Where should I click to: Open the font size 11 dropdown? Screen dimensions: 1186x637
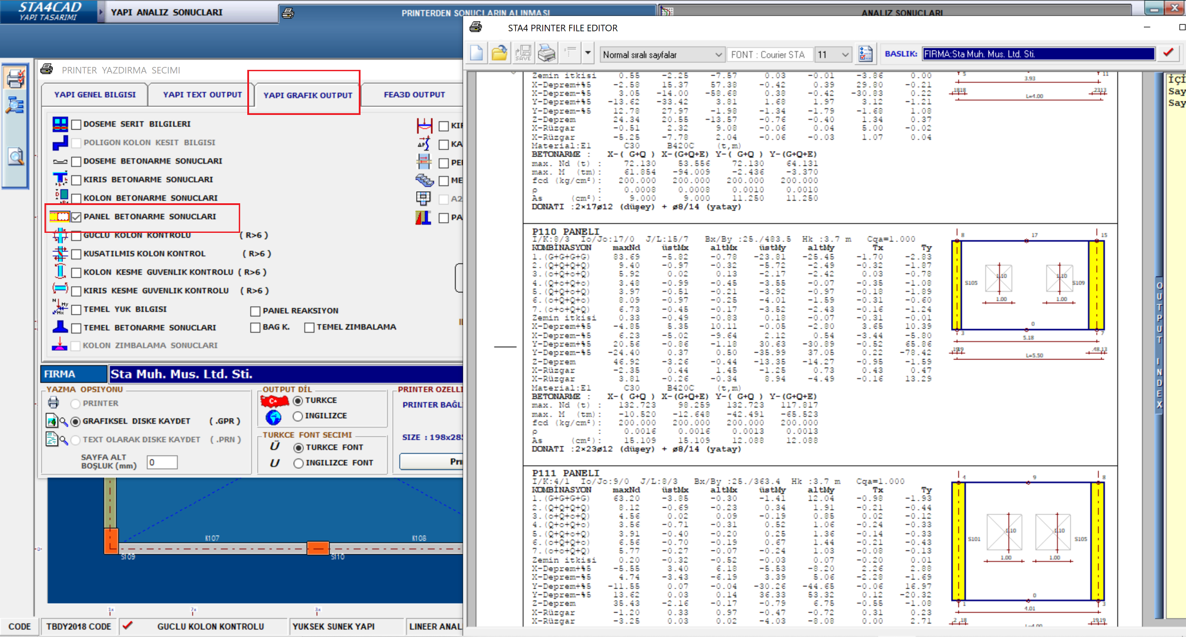tap(845, 55)
